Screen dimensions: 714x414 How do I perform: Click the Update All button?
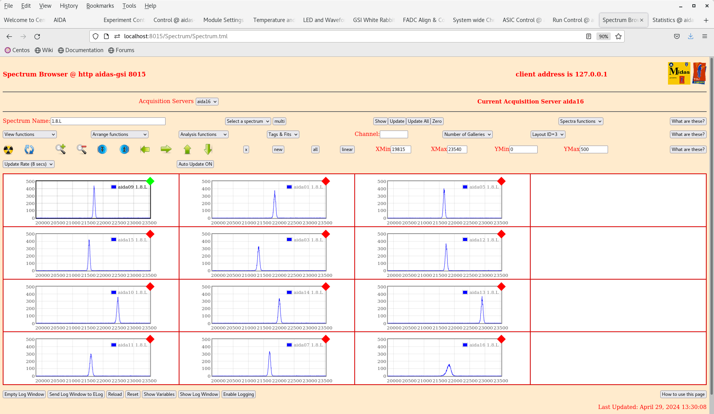pos(418,121)
